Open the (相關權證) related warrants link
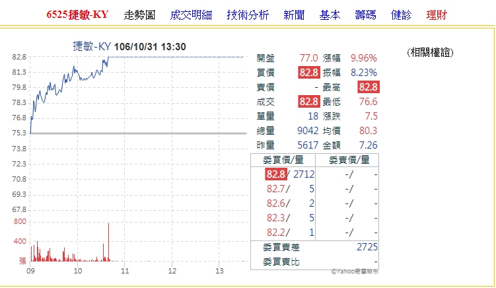This screenshot has width=496, height=288. click(x=430, y=53)
